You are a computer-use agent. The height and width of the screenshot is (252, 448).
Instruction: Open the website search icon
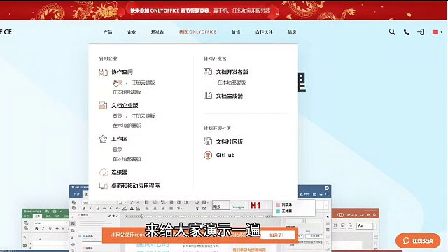[x=392, y=32]
